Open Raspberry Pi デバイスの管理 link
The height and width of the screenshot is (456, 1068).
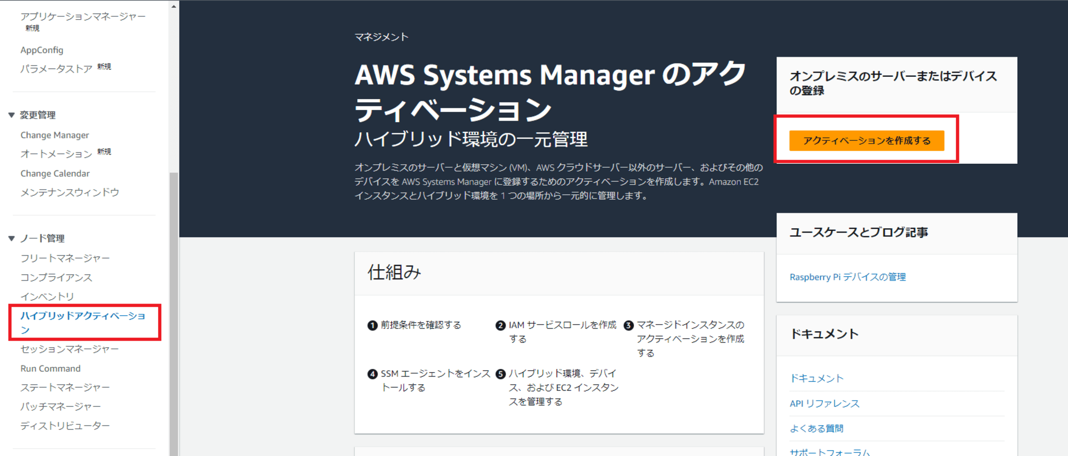(847, 277)
